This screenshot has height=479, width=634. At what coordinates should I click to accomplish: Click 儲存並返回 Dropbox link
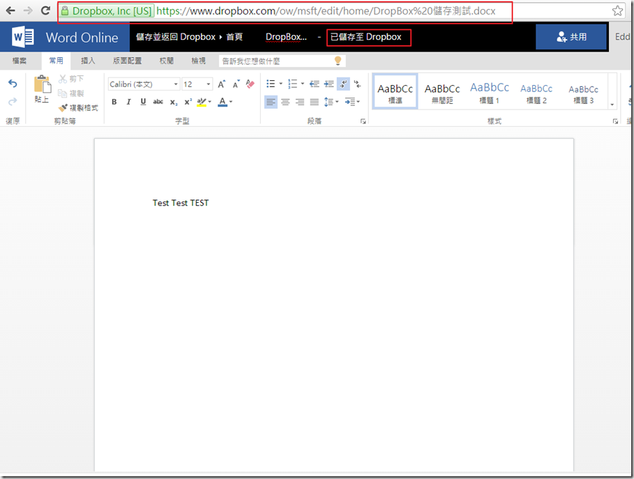[x=175, y=37]
